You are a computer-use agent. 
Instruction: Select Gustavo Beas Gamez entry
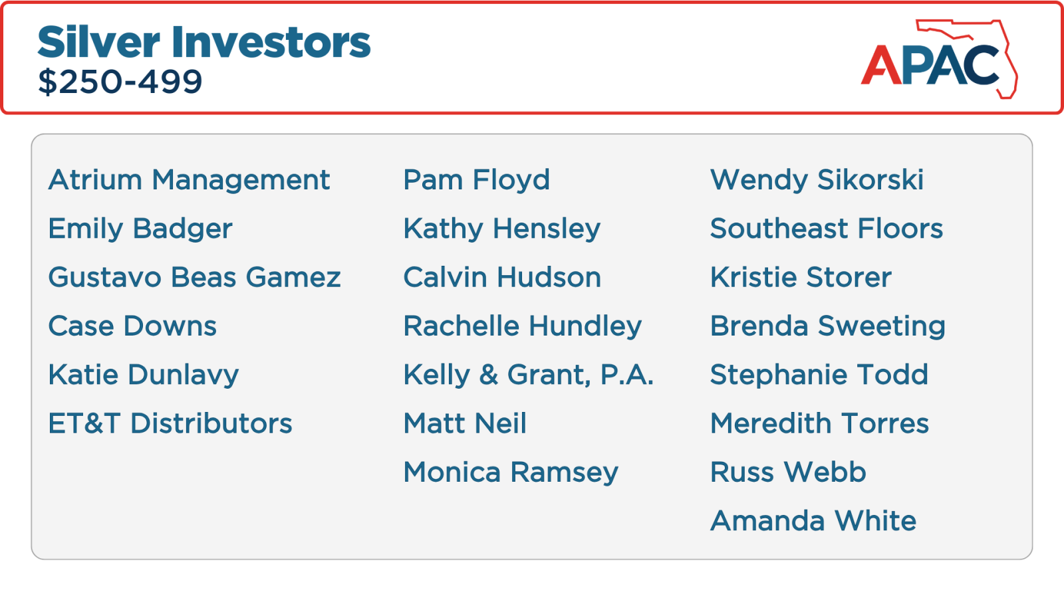pyautogui.click(x=195, y=277)
